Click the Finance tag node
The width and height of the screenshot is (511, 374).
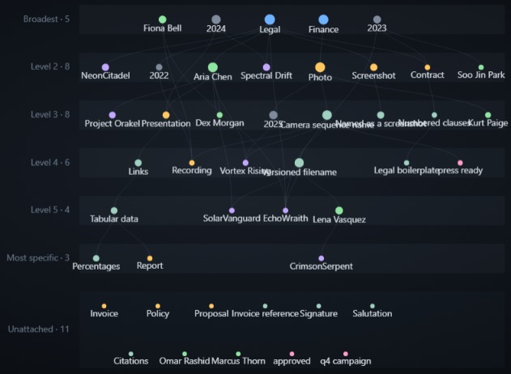click(x=323, y=19)
